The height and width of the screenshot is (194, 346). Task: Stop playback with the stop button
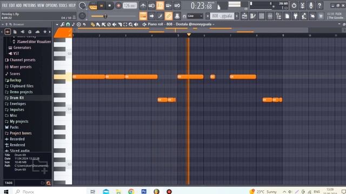(109, 6)
